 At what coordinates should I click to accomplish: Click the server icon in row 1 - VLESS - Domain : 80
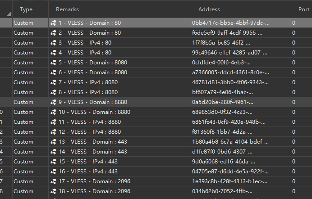[x=53, y=23]
